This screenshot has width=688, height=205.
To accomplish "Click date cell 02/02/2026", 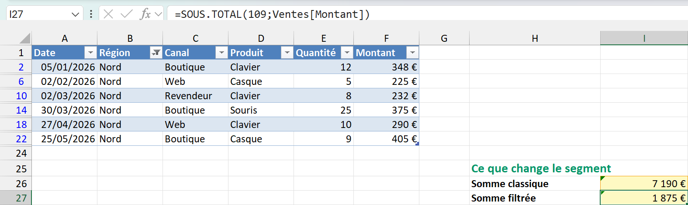I will [x=65, y=81].
